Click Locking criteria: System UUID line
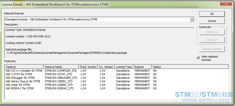This screenshot has height=106, width=235. (23, 43)
